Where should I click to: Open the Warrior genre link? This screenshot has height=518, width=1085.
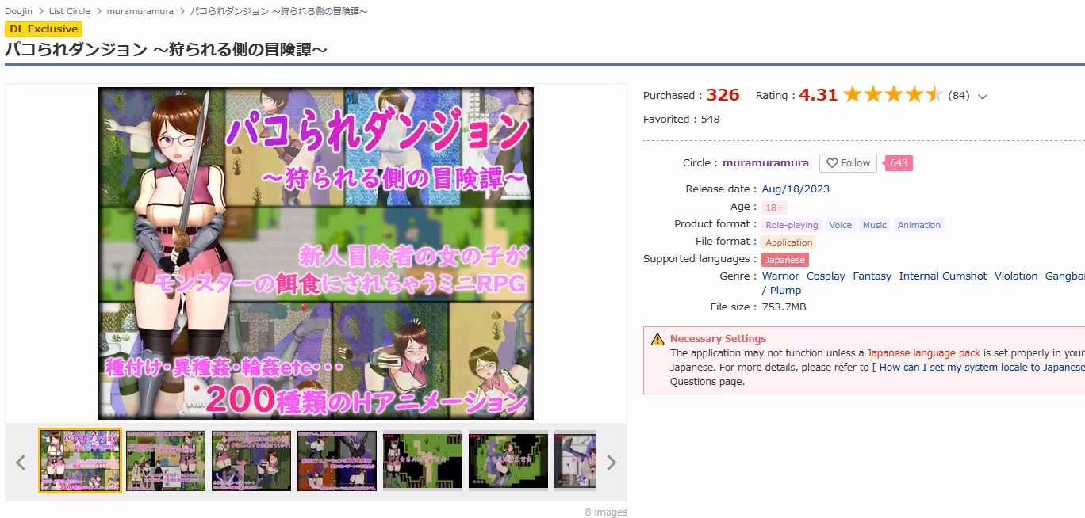(x=780, y=276)
